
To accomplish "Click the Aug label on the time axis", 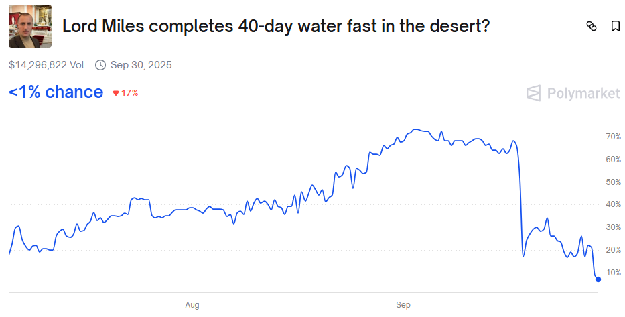I will coord(192,305).
